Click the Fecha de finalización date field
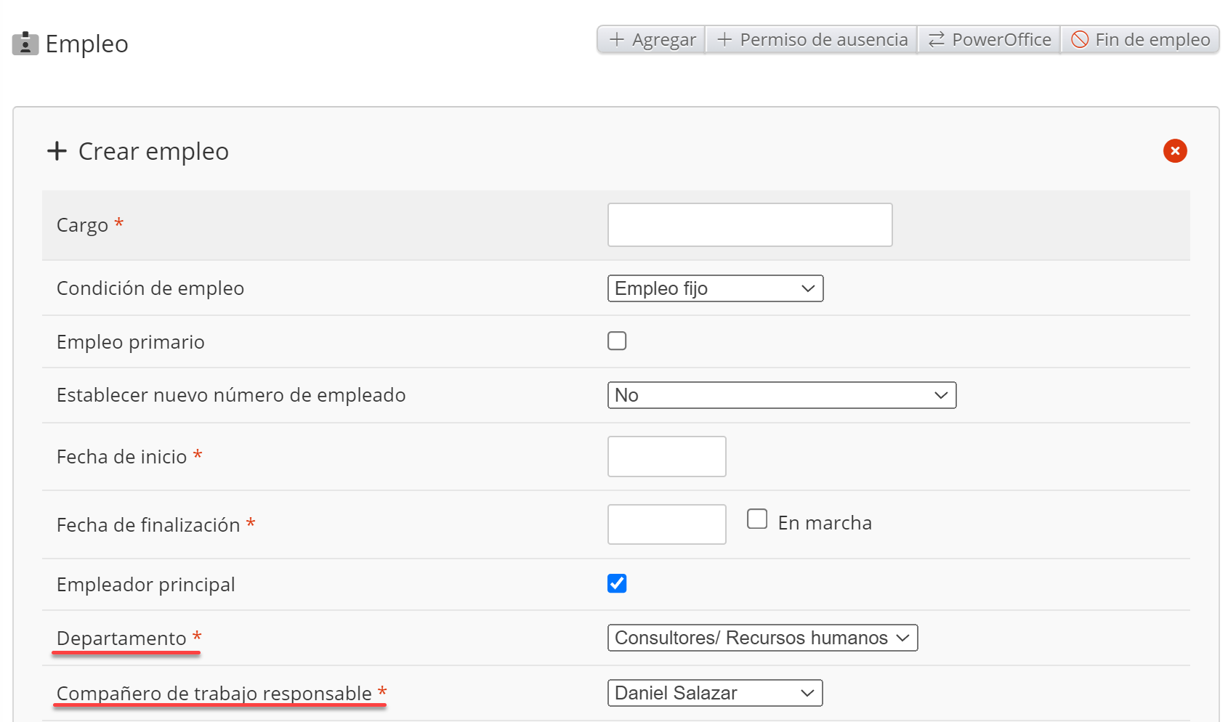The image size is (1228, 722). click(666, 524)
